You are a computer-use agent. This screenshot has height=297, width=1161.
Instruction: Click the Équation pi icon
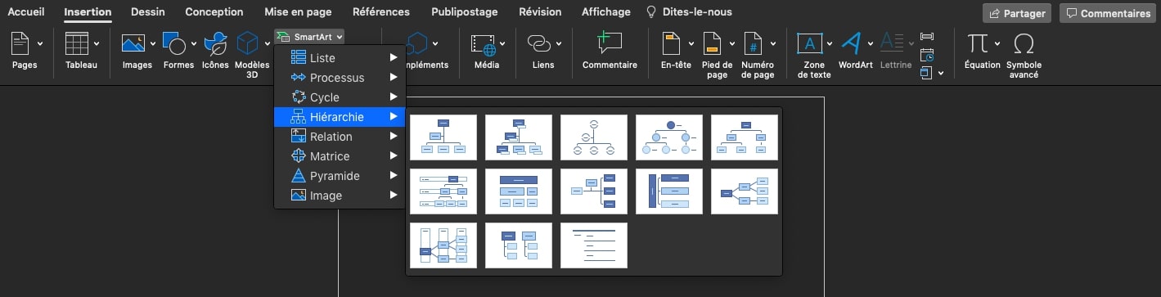click(977, 43)
